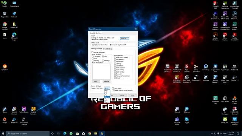Select the Twitch Studio desktop icon

(24, 110)
